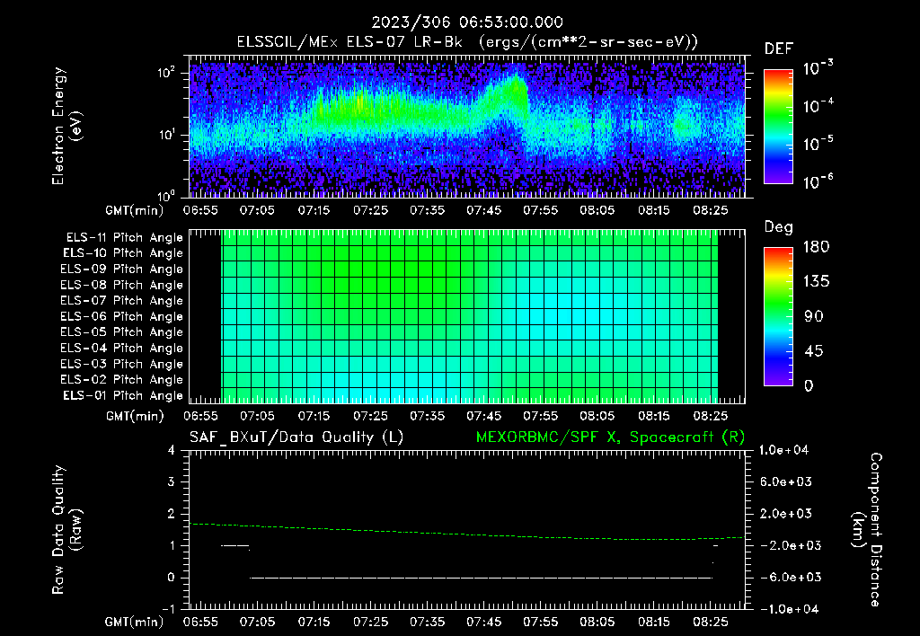Image resolution: width=920 pixels, height=636 pixels.
Task: Click the short data quality segment at level 1
Action: 234,545
